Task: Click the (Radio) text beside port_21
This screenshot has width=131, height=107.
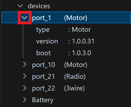Action: pyautogui.click(x=75, y=77)
